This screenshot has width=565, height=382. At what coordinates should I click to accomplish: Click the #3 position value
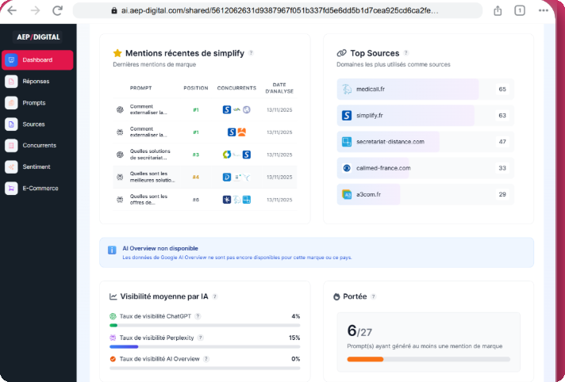[x=196, y=155]
